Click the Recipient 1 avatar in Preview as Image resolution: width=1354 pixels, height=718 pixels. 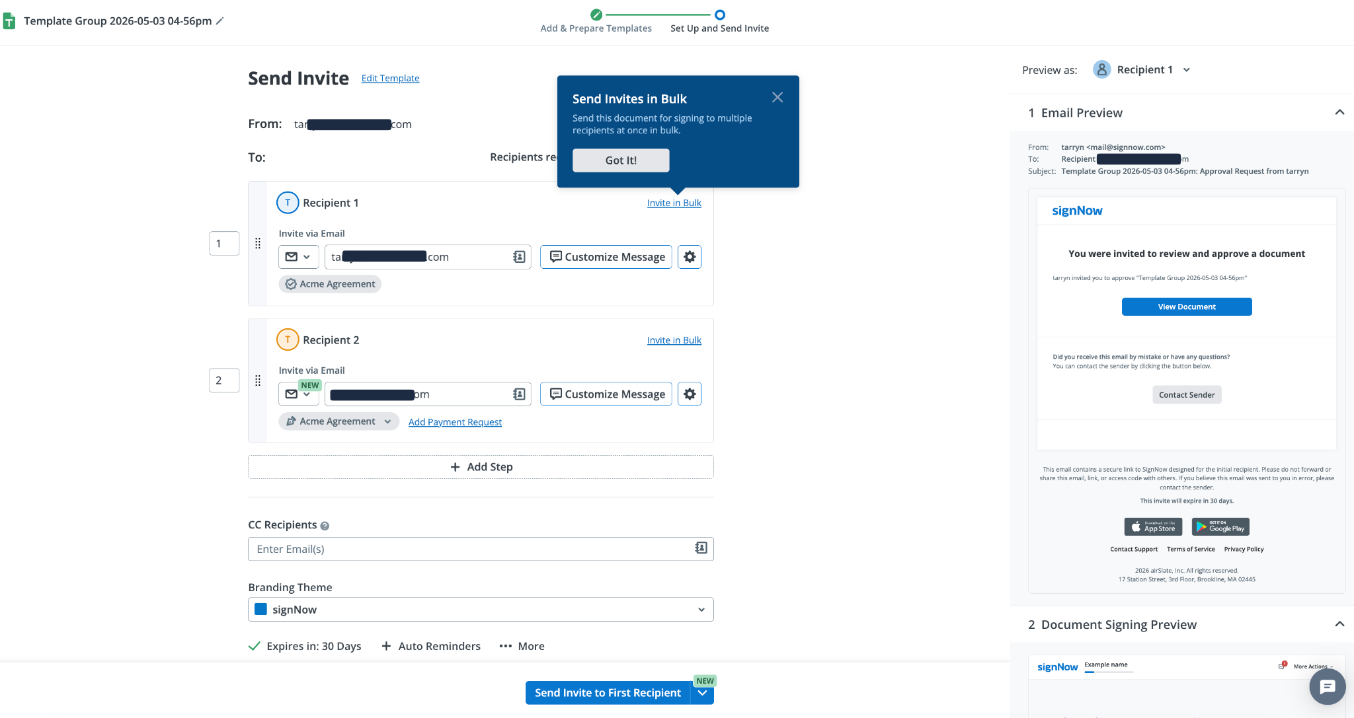coord(1101,69)
